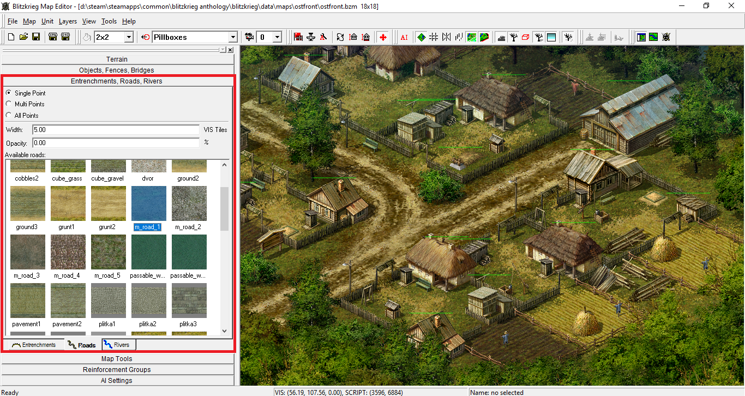Click the circular refresh arrows icon
Screen dimensions: 745x396
click(340, 37)
